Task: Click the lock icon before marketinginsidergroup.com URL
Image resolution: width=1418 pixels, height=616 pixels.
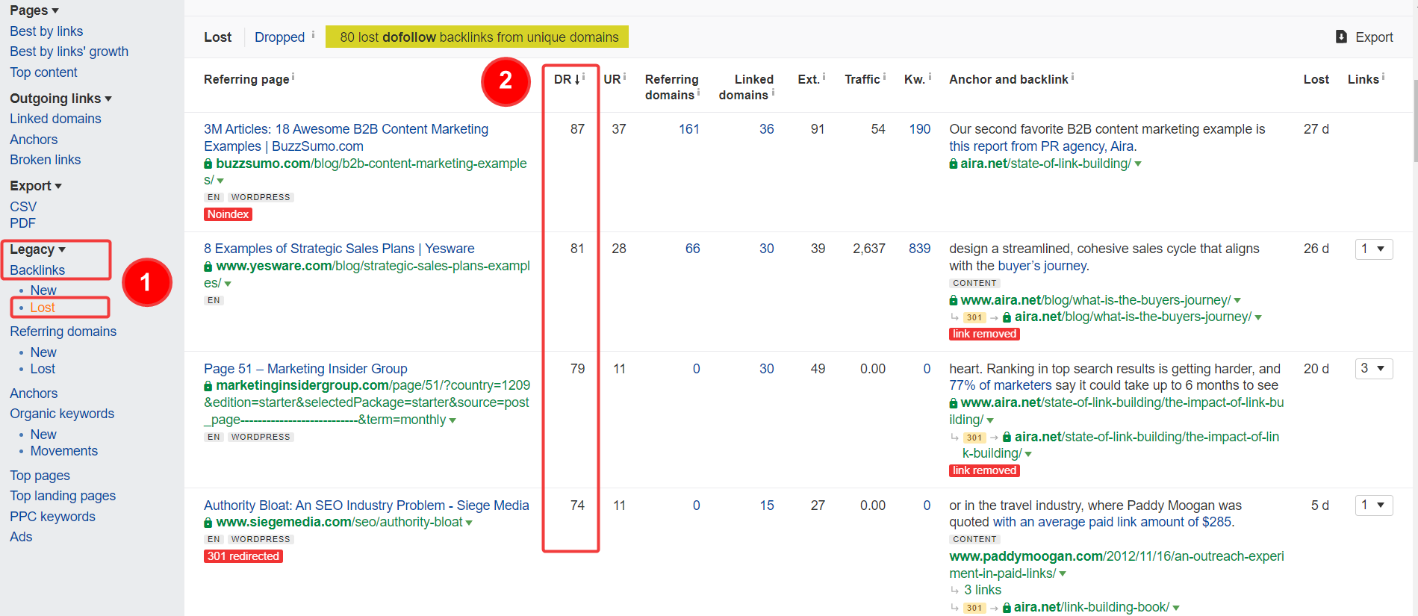Action: pos(208,386)
